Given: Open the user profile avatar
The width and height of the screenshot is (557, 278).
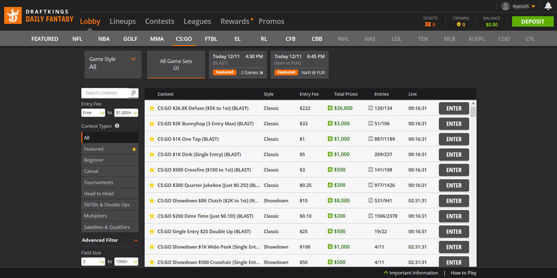Looking at the screenshot, I should coord(505,6).
